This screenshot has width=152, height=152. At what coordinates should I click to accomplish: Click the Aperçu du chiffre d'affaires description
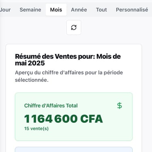69,76
